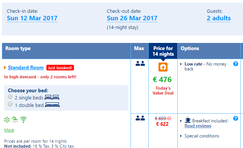Click the breakfast coffee cup icon
Screen dimensions: 243x148
pyautogui.click(x=188, y=119)
